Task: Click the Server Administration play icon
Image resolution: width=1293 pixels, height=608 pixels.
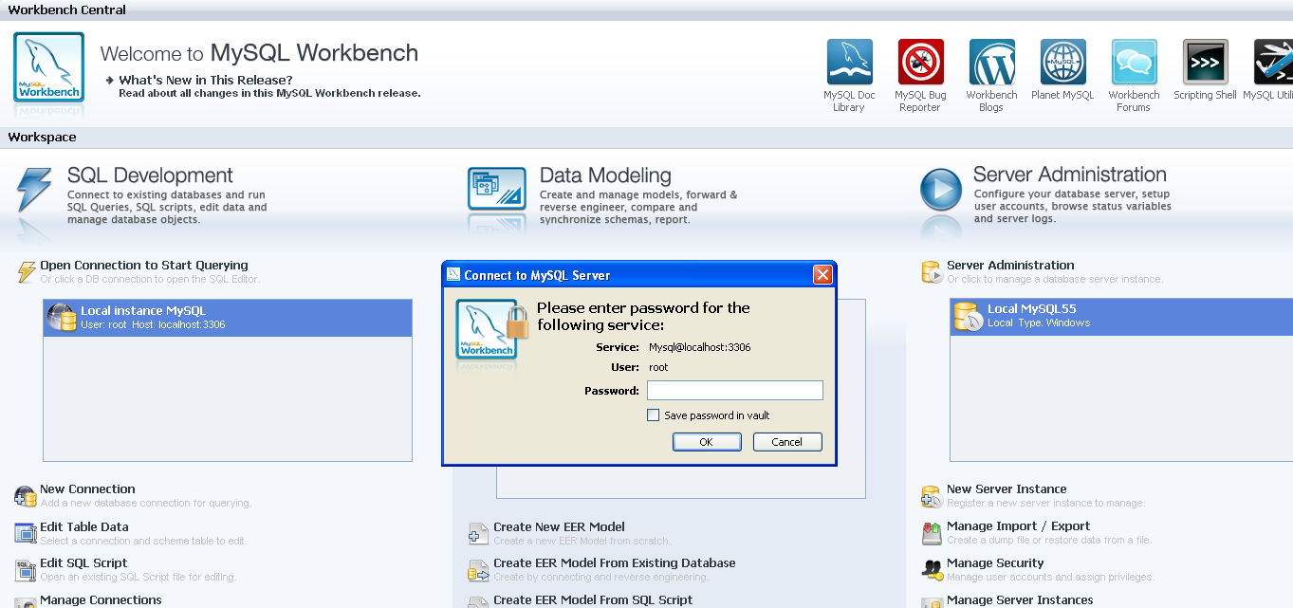Action: click(941, 190)
